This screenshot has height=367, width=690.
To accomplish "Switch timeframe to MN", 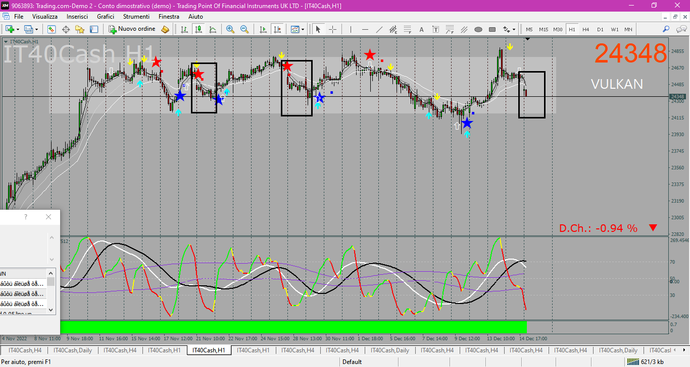I will coord(628,29).
